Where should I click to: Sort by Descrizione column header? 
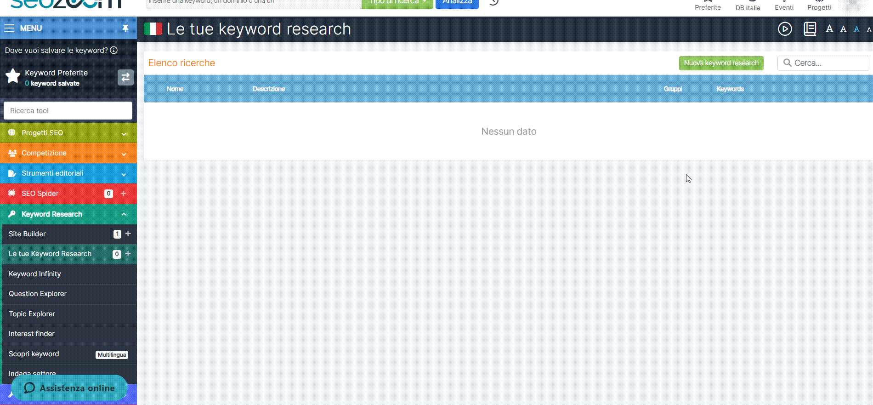click(269, 89)
